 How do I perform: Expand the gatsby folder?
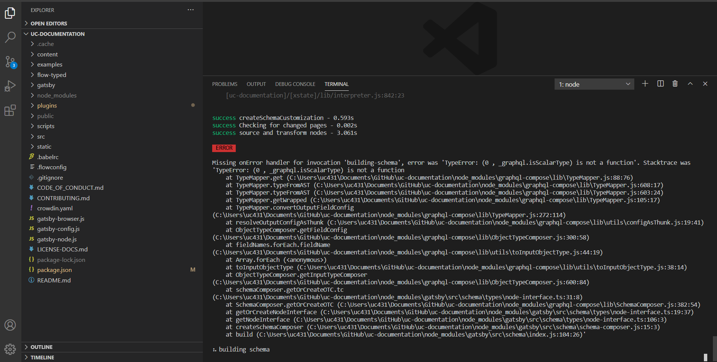(x=112, y=85)
